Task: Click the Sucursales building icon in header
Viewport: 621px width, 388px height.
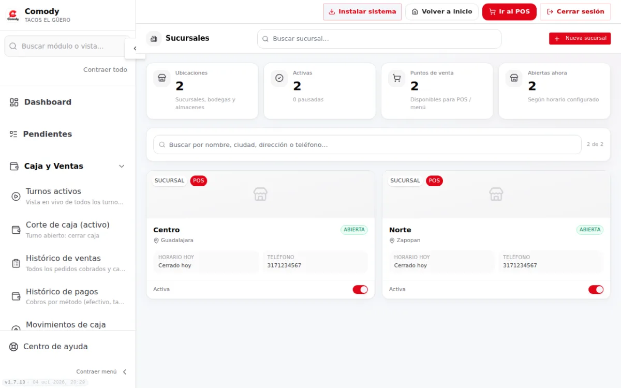Action: coord(154,38)
